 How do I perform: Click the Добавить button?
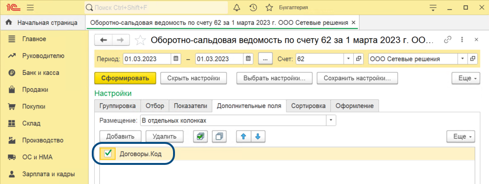pyautogui.click(x=120, y=136)
